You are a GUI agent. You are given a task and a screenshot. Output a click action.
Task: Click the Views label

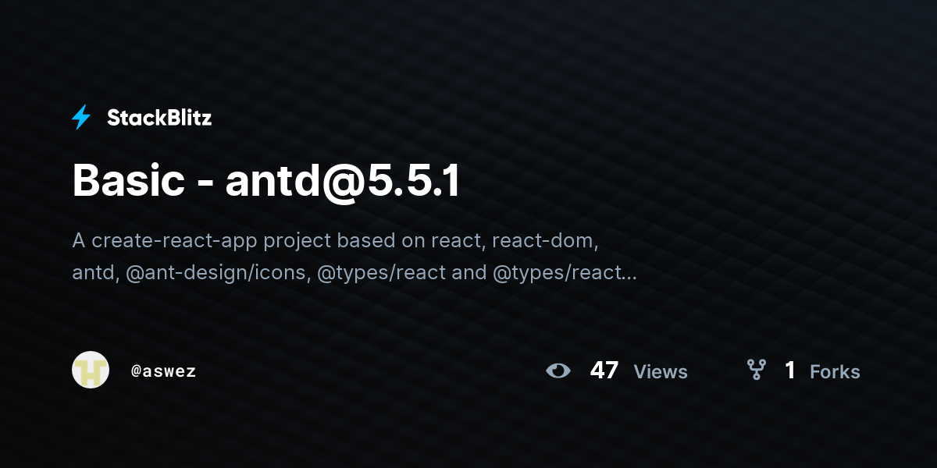[x=661, y=371]
